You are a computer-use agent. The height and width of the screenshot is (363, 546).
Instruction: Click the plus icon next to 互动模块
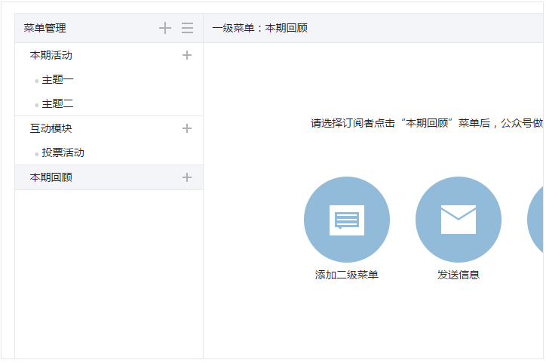187,128
